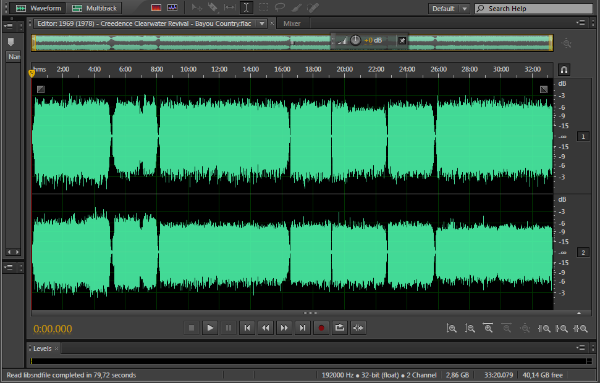The image size is (600, 383).
Task: Click the 192000 Hz sample rate status text
Action: pyautogui.click(x=338, y=375)
